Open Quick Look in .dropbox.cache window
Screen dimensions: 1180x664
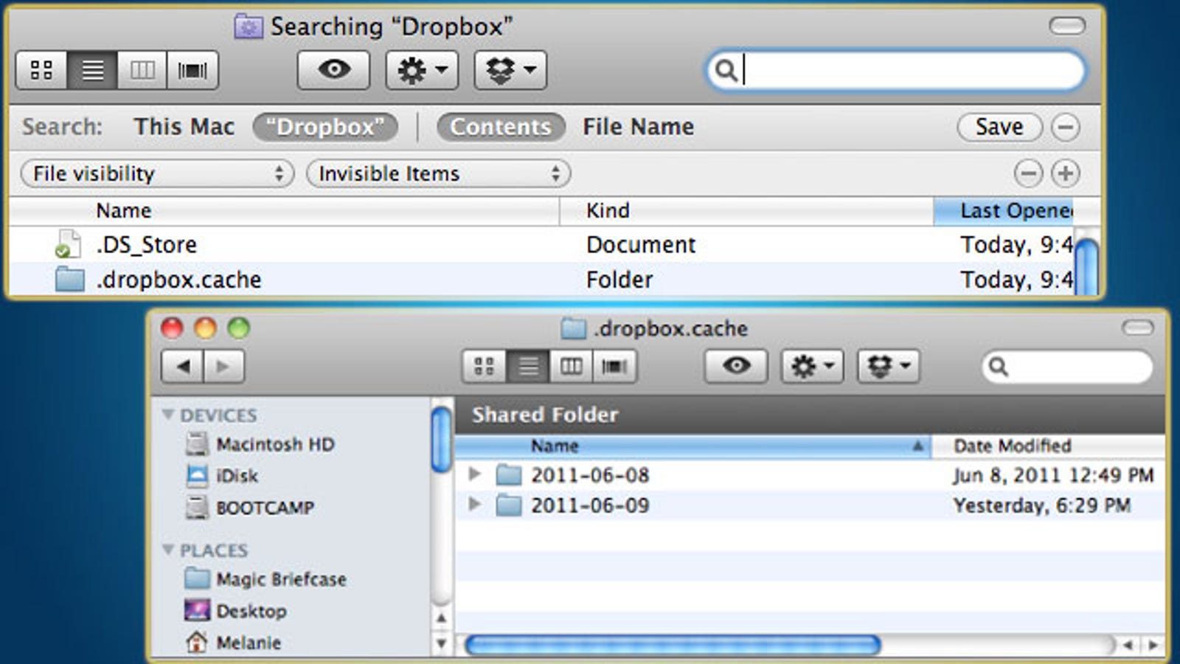point(736,367)
